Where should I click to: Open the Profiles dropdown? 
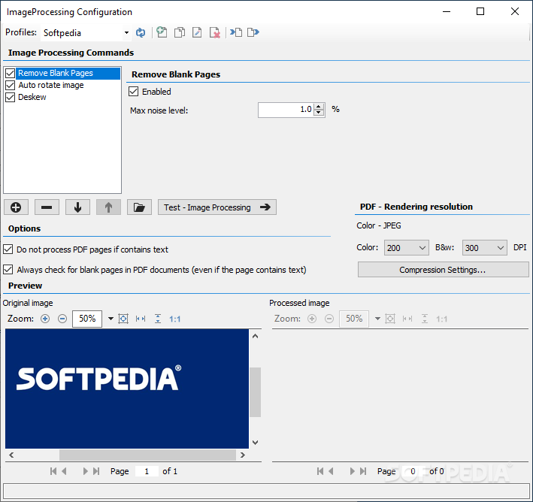click(x=126, y=33)
